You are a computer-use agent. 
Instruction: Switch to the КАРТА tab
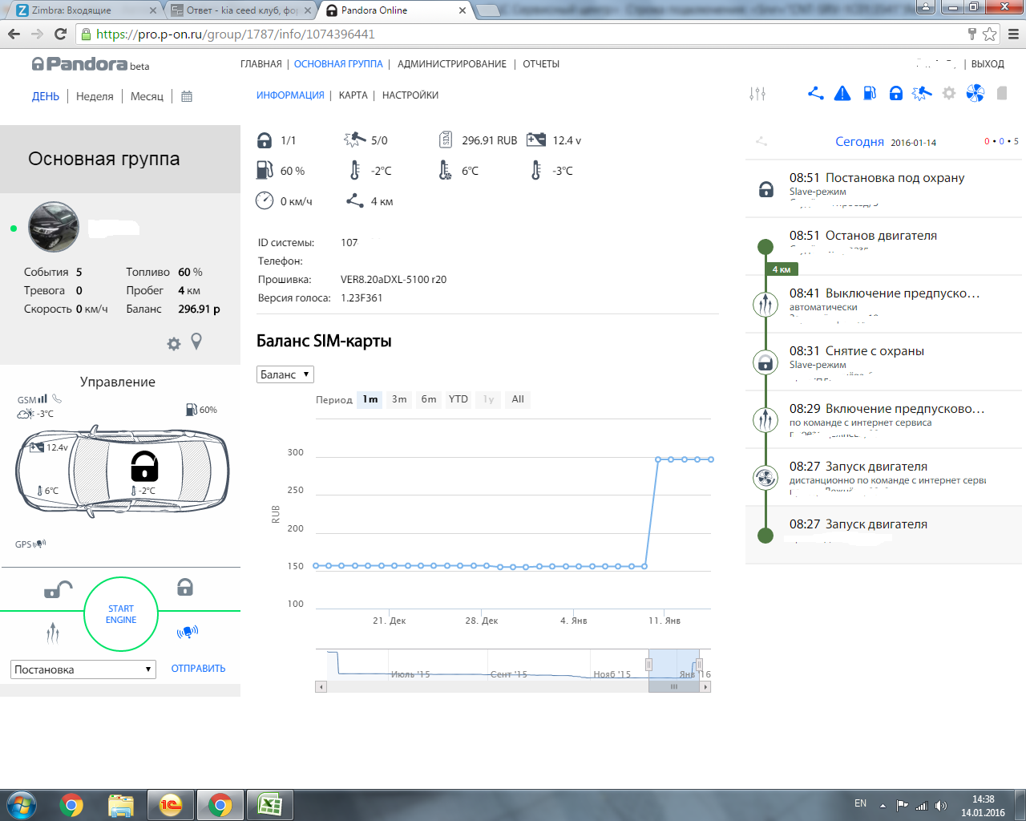coord(353,95)
